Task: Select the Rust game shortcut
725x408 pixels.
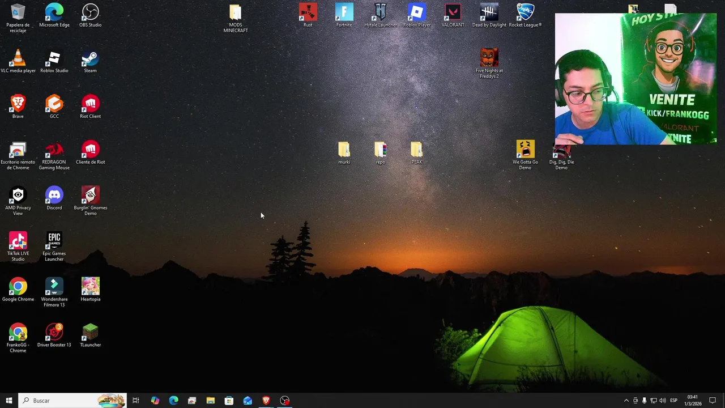Action: [308, 15]
